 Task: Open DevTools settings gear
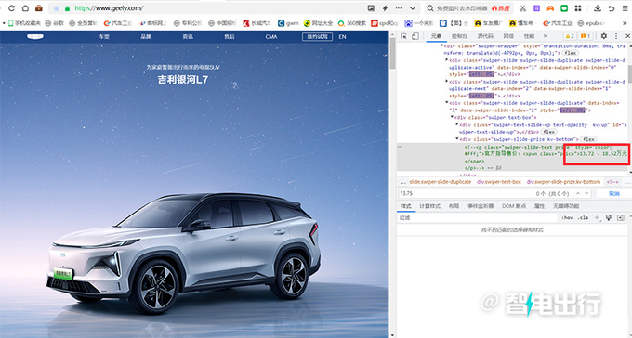(604, 36)
